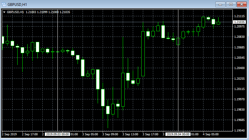The height and width of the screenshot is (140, 249).
Task: Click the 2 Sep 17:00 time label
Action: [x=30, y=134]
